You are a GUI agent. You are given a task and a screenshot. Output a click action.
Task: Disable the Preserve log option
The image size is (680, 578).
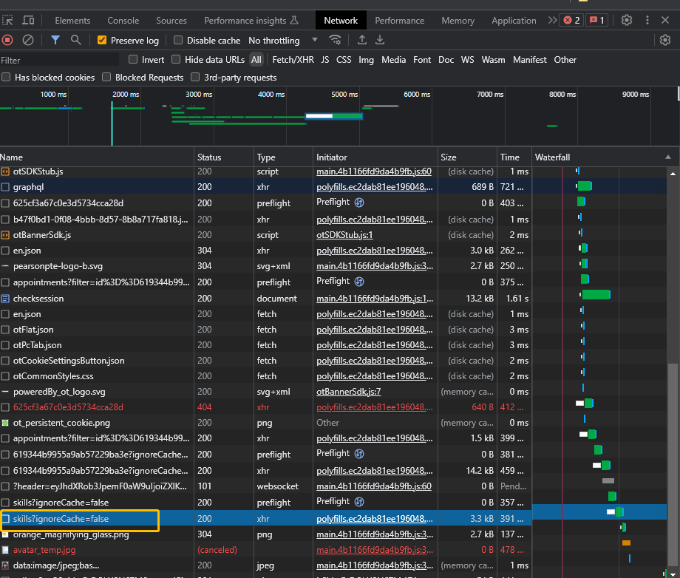[x=101, y=40]
